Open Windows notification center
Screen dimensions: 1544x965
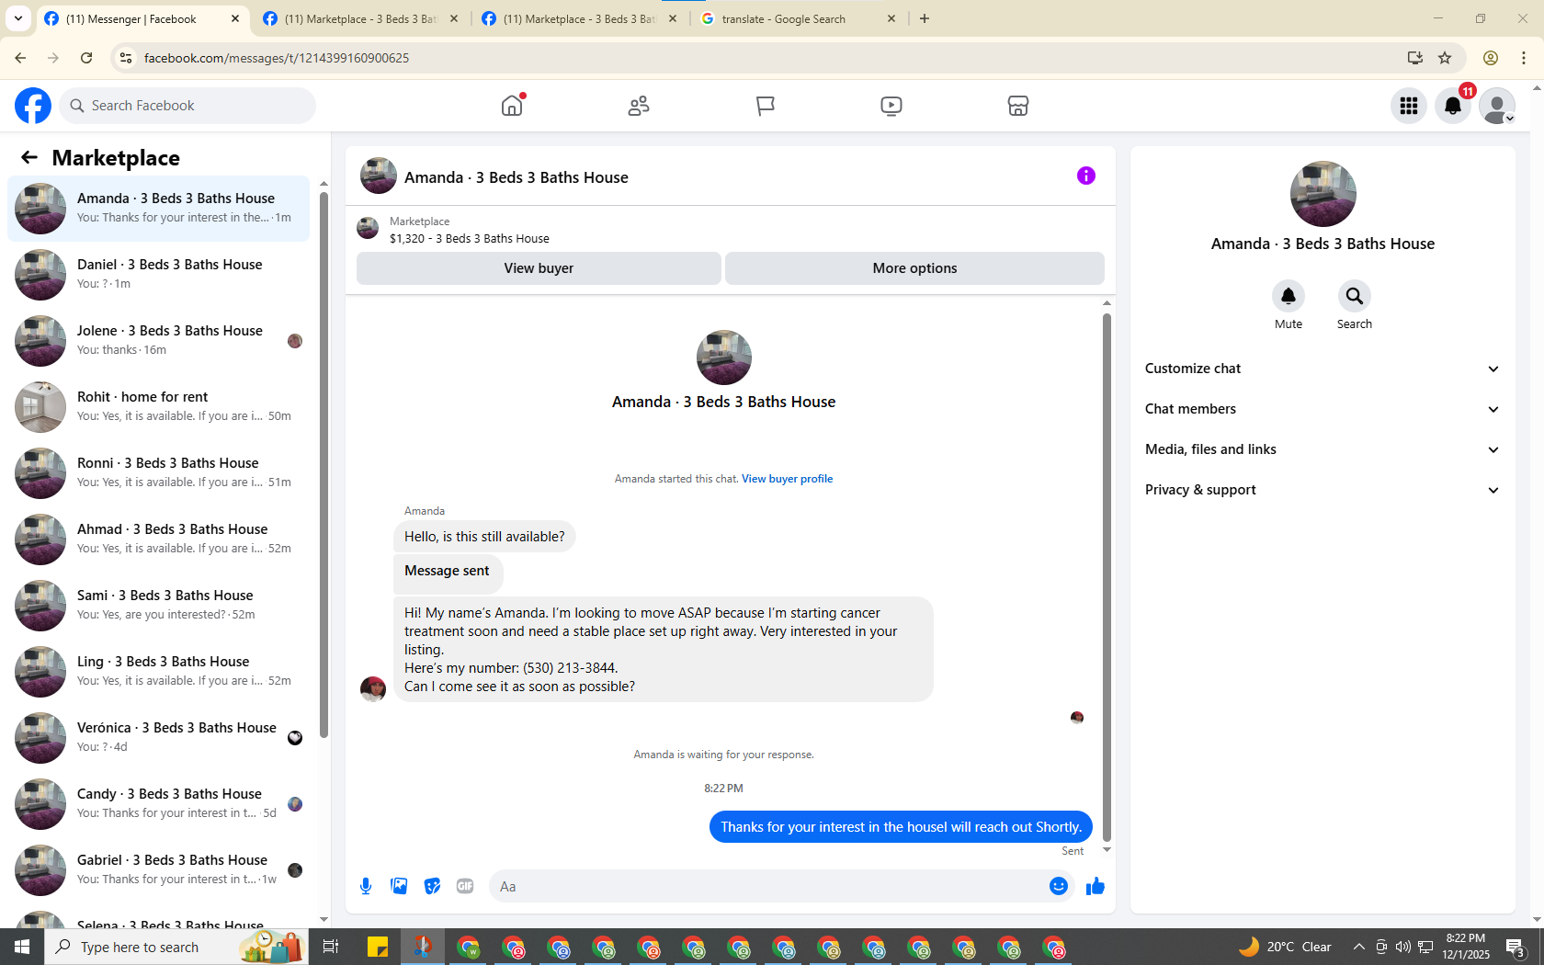click(x=1516, y=947)
